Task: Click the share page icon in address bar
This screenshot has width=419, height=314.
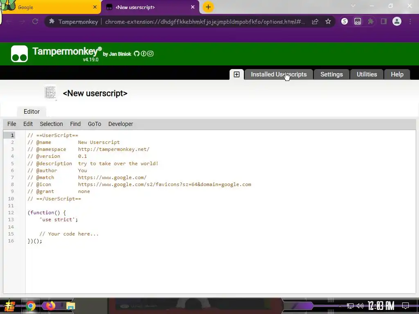Action: (315, 22)
